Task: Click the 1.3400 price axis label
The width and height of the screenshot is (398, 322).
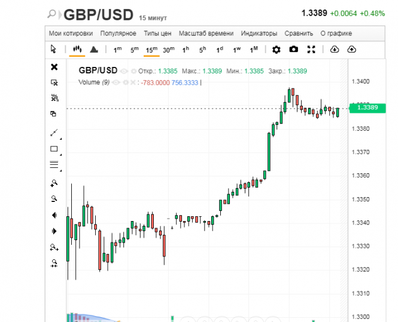Action: [360, 82]
